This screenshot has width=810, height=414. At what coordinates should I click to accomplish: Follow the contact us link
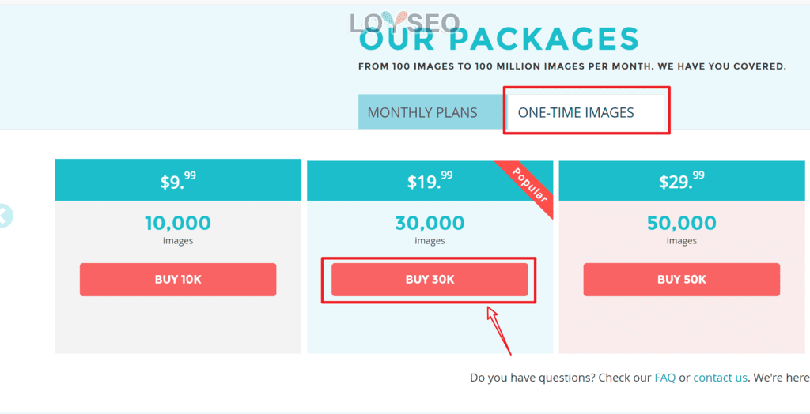pos(720,378)
